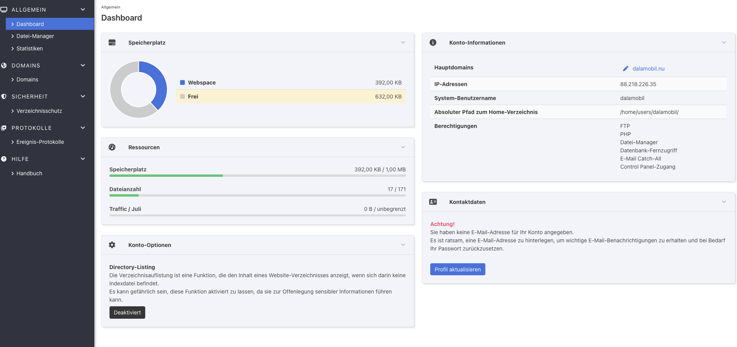Go to Verzeichnisschutz in the sidebar
This screenshot has width=737, height=347.
click(x=39, y=111)
